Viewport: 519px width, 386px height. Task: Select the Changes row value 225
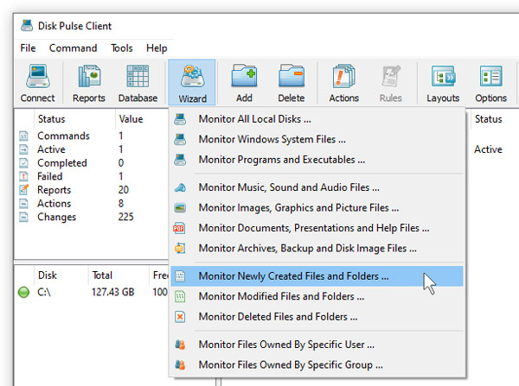(125, 217)
